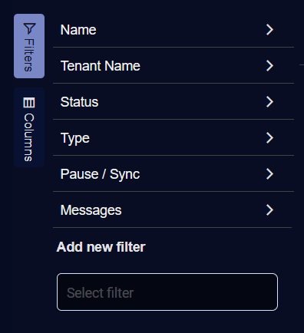Viewport: 304px width, 333px height.
Task: Select the Status filter label
Action: [79, 102]
